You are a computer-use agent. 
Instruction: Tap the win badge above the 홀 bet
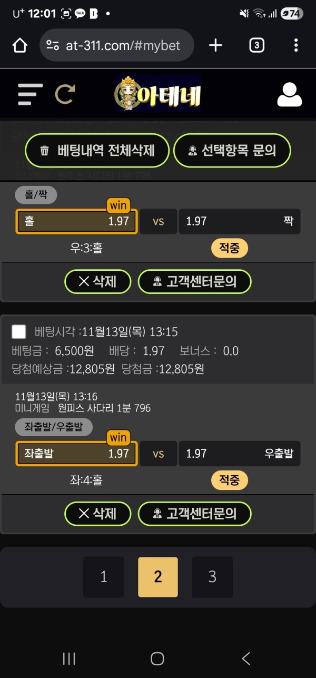[x=118, y=205]
